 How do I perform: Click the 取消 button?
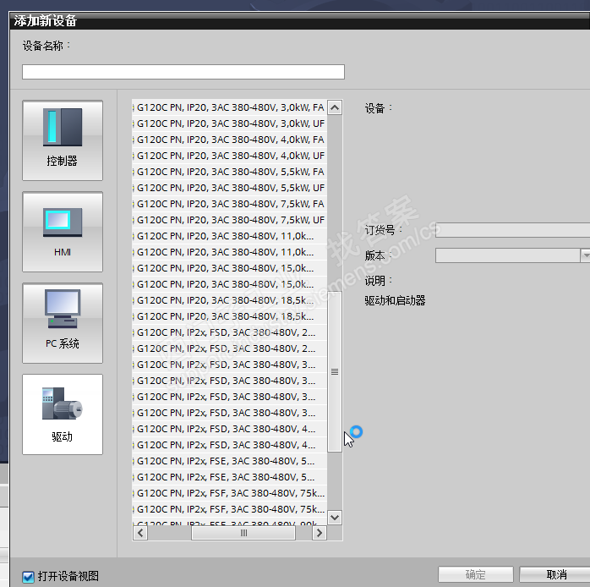[556, 574]
